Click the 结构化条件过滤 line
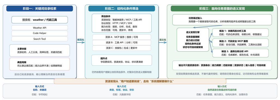Image resolution: width=280 pixels, height=100 pixels. tap(193, 44)
